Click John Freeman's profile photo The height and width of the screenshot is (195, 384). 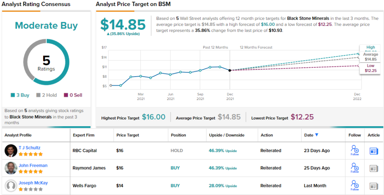11,168
